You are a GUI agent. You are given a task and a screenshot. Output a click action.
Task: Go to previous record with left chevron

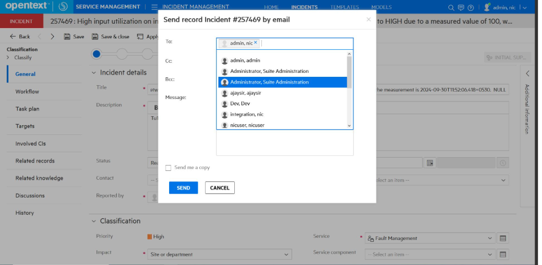click(x=39, y=36)
